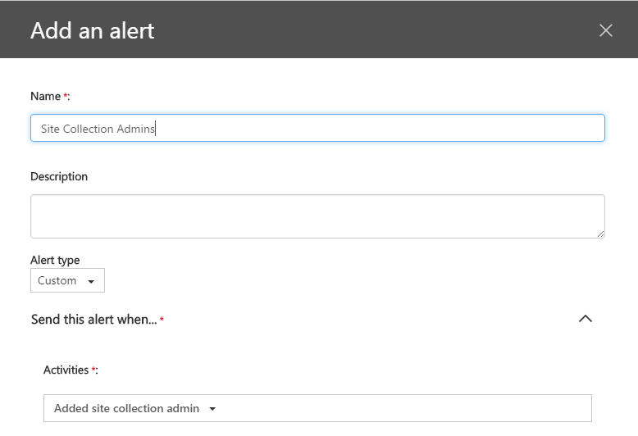
Task: Select the Added site collection admin text
Action: 126,408
